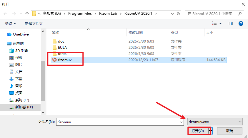
Task: Toggle the preview pane icon
Action: pos(230,23)
